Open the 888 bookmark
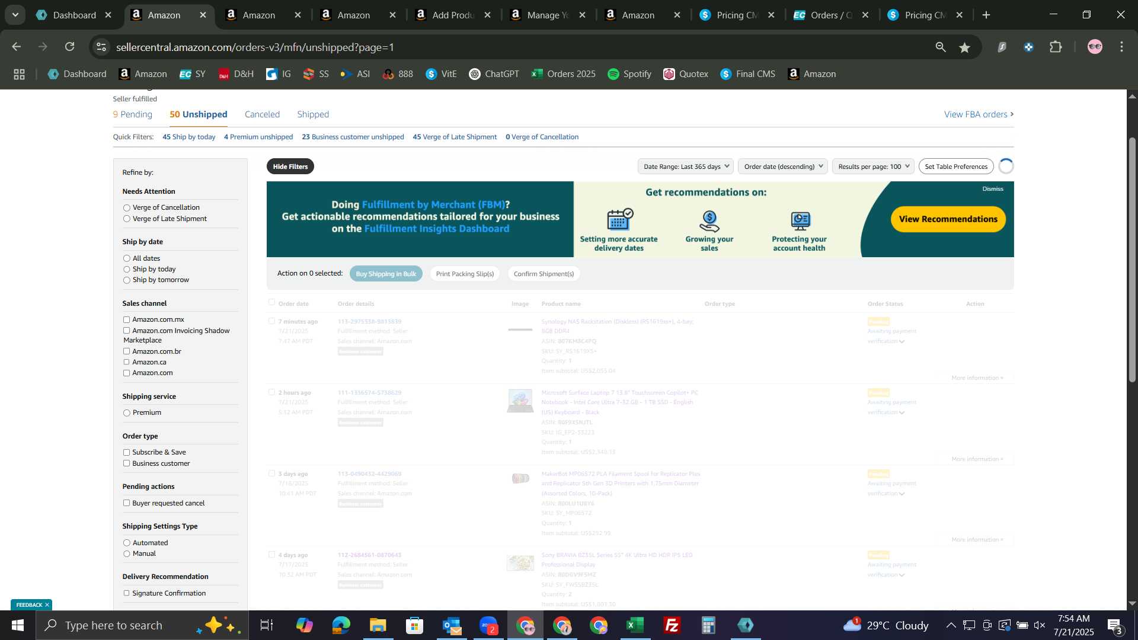The height and width of the screenshot is (640, 1138). pos(398,74)
